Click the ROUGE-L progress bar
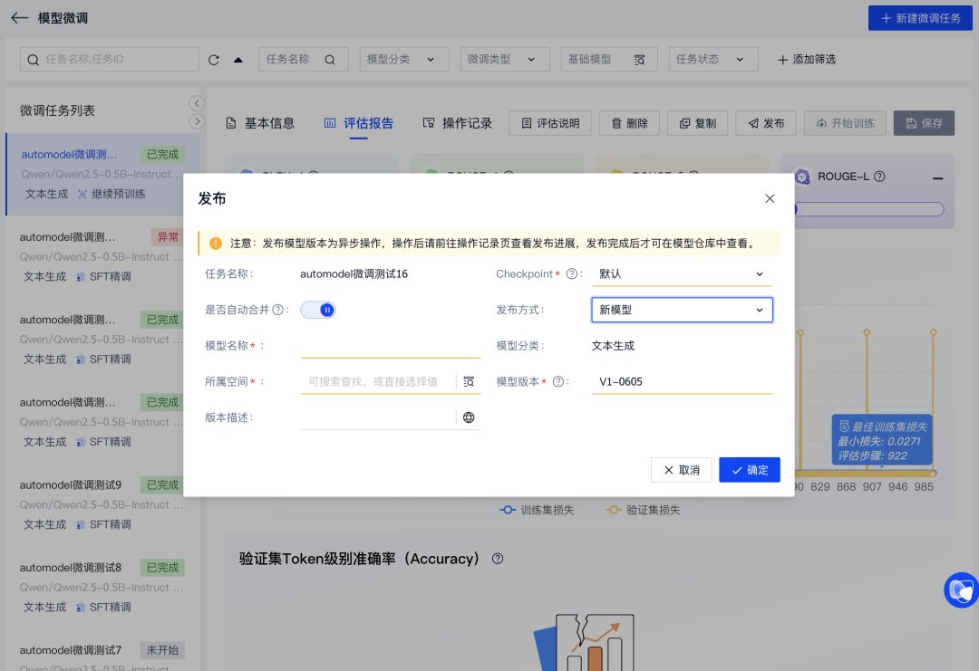 [x=868, y=209]
